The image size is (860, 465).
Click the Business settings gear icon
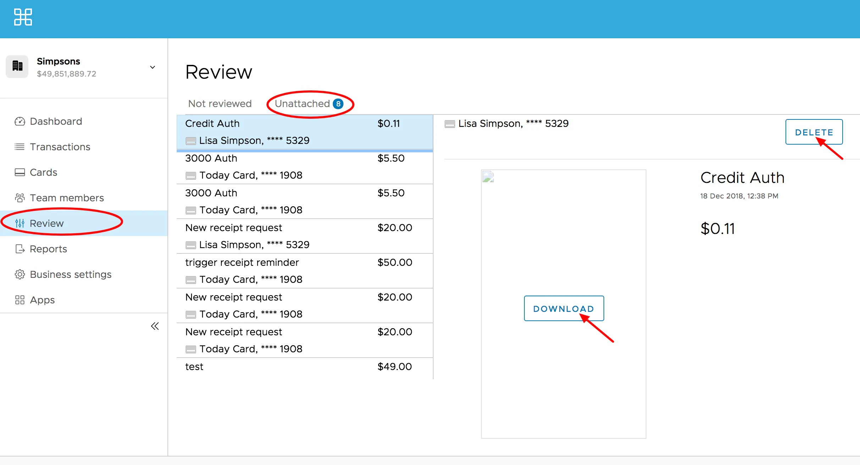tap(20, 275)
